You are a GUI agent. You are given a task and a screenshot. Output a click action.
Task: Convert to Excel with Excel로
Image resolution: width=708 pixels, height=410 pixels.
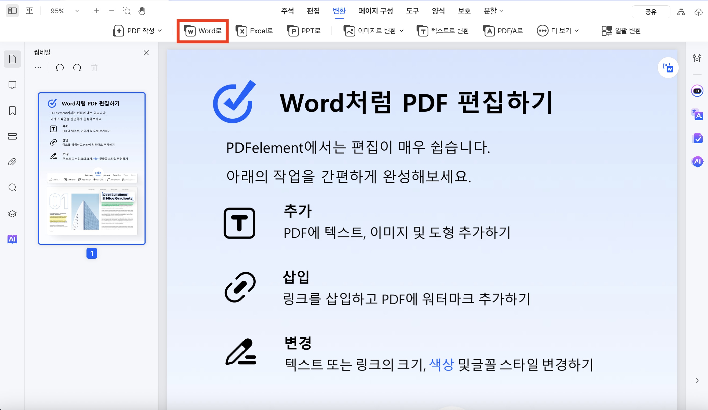(x=254, y=31)
